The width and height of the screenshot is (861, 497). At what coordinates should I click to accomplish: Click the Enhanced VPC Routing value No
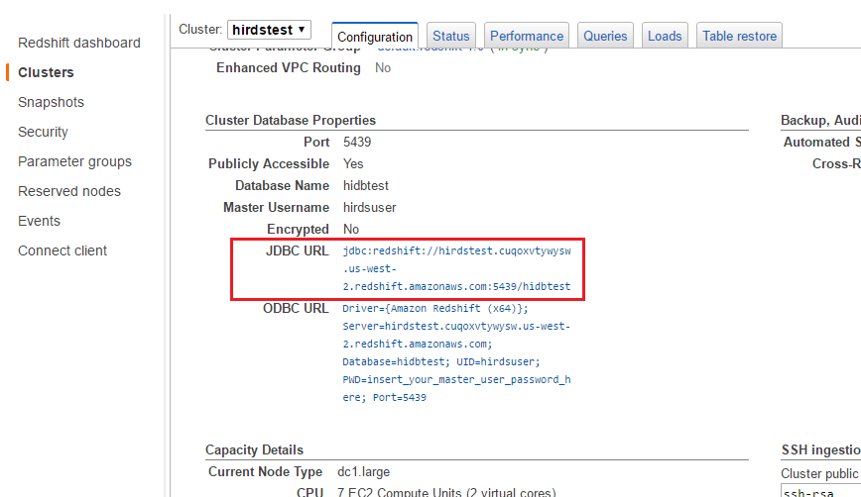[x=383, y=68]
